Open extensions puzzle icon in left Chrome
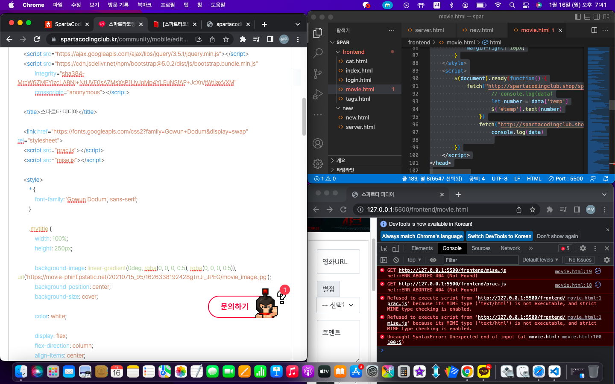615x384 pixels. [243, 39]
